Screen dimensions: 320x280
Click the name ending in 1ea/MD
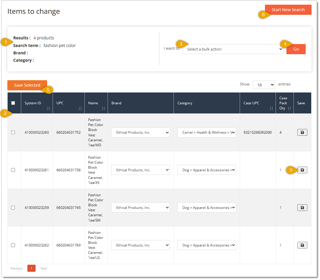pos(95,133)
